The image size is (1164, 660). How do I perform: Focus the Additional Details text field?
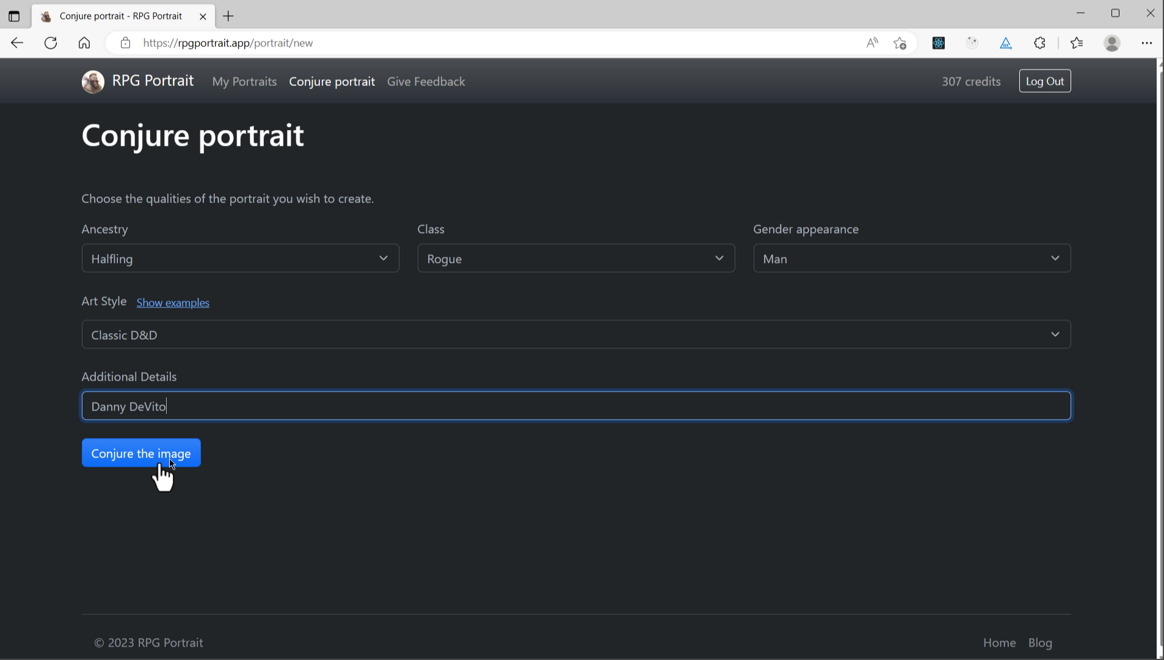point(575,406)
